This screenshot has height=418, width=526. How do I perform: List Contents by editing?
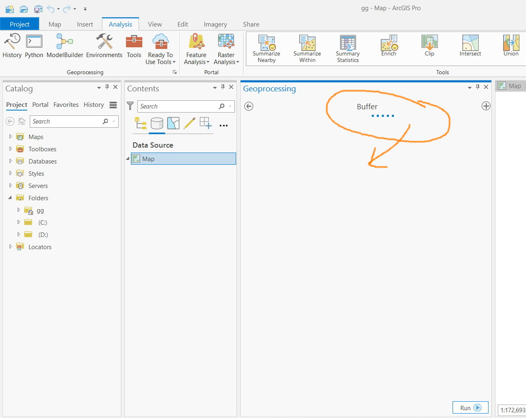[189, 123]
